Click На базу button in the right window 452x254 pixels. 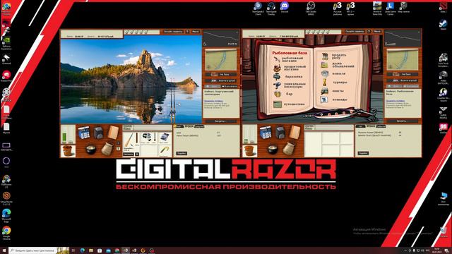pyautogui.click(x=403, y=74)
